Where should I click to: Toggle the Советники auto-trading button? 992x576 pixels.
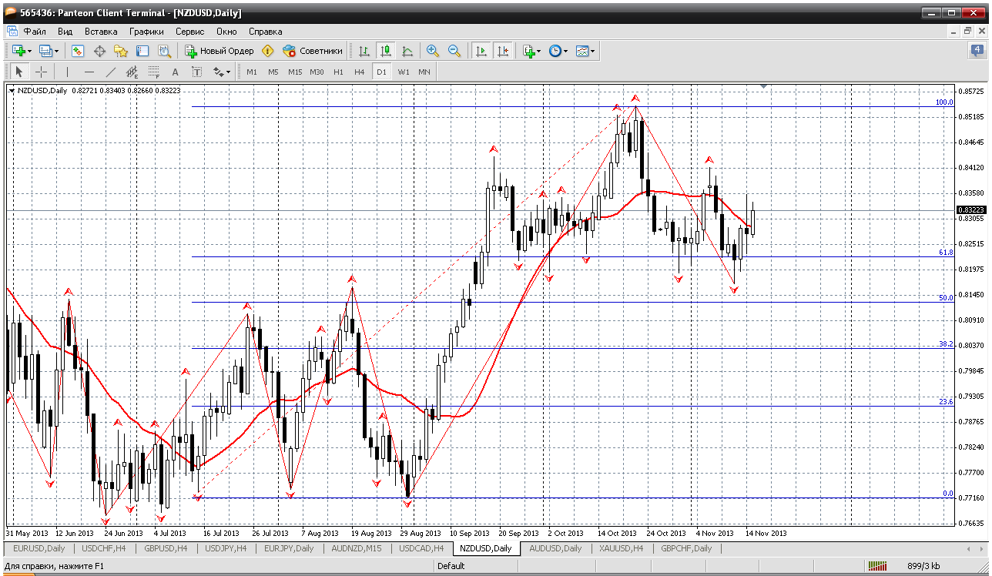(313, 51)
